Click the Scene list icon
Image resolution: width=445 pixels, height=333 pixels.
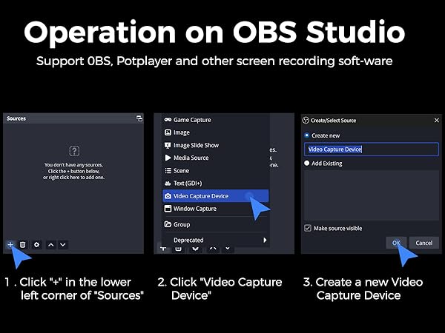(168, 171)
